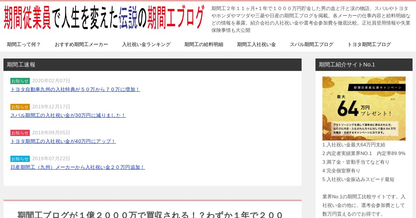Open トヨタ期間工の入社祝い金が40万円にアップ link
This screenshot has height=218, width=416.
point(63,141)
